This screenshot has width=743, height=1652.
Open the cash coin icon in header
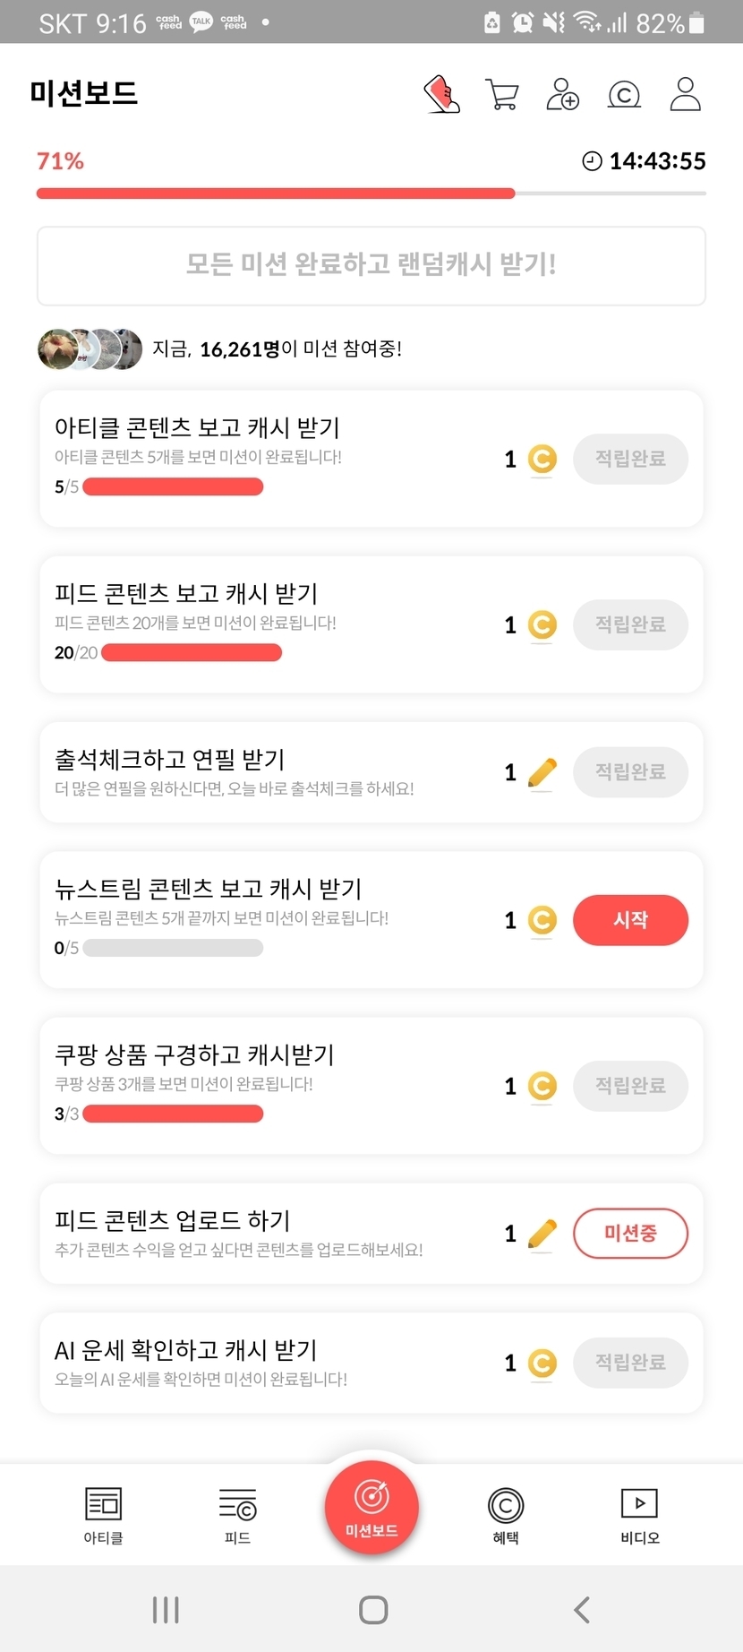[x=624, y=94]
